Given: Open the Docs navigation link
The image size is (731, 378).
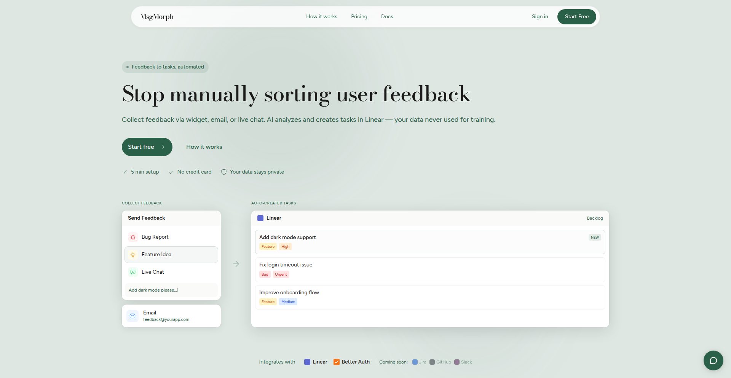Looking at the screenshot, I should click(x=387, y=17).
